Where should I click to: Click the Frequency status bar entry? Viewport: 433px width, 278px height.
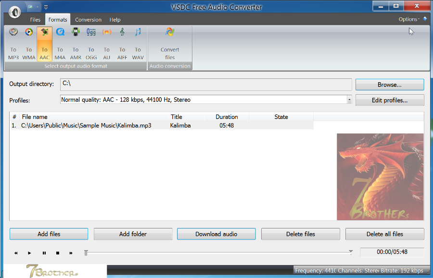[315, 271]
